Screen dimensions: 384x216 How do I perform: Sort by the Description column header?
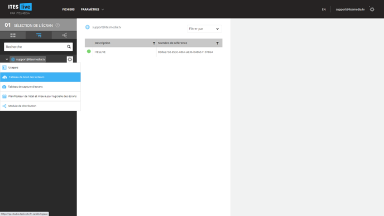point(102,43)
